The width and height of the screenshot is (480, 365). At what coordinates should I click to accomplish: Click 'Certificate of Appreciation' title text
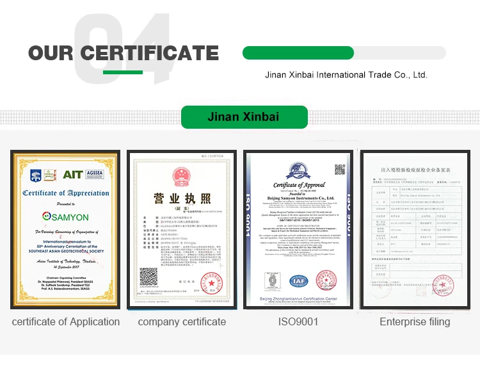point(66,193)
